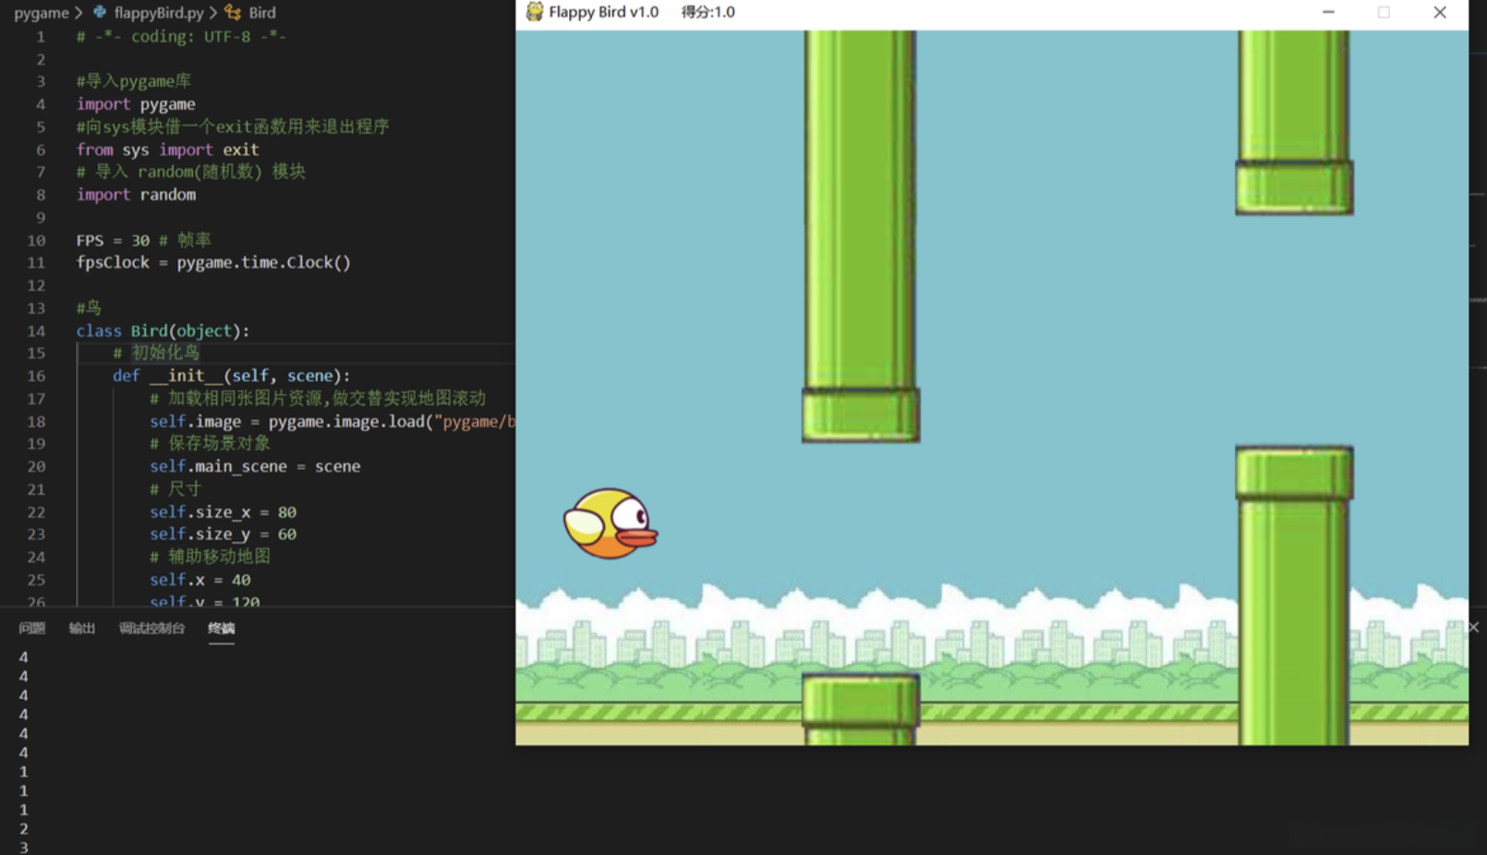1487x855 pixels.
Task: Click editor line number 16
Action: point(36,376)
